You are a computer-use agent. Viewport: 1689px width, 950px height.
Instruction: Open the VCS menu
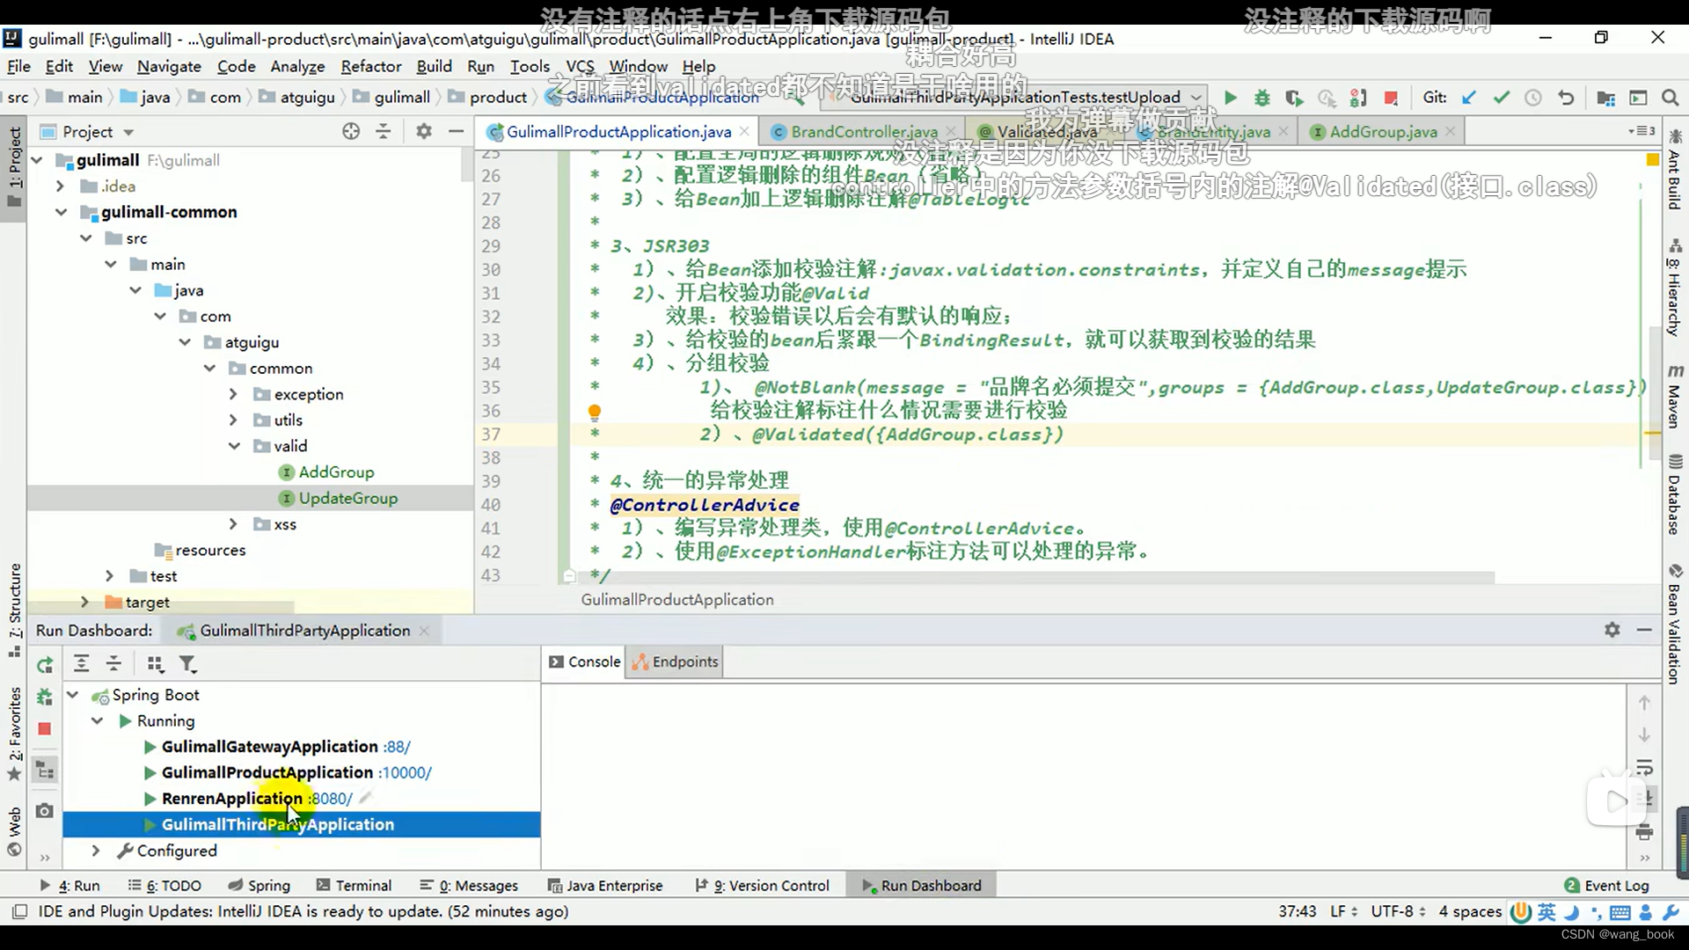tap(580, 66)
